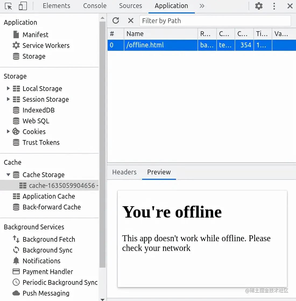This screenshot has height=301, width=296.
Task: Sort by the # column header
Action: (115, 34)
